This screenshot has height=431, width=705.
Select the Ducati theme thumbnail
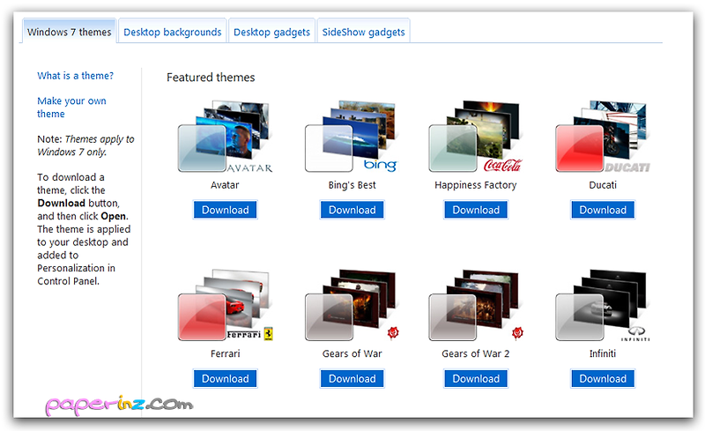pos(603,137)
